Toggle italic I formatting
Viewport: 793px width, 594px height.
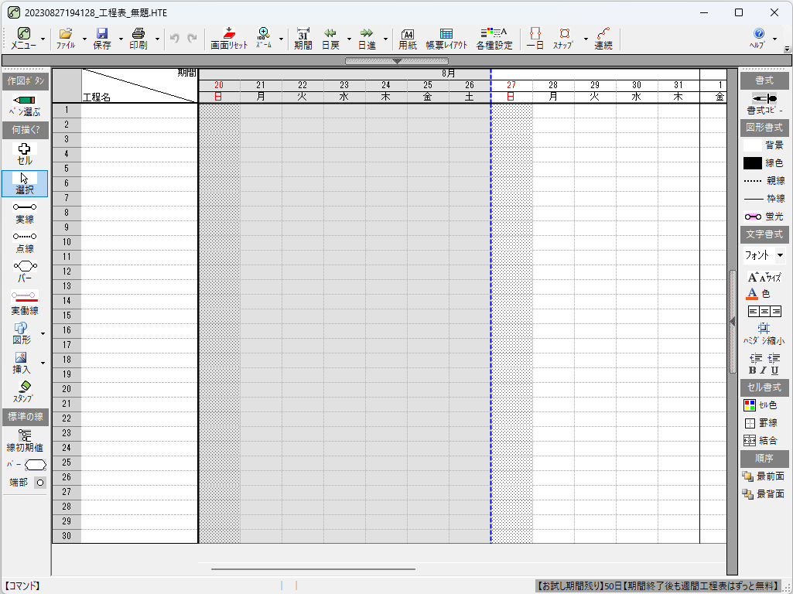point(764,370)
